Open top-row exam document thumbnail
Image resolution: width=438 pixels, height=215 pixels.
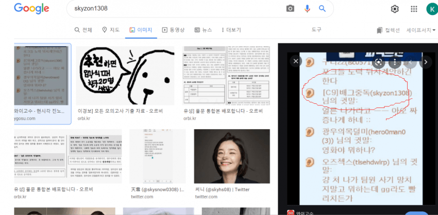pos(226,76)
